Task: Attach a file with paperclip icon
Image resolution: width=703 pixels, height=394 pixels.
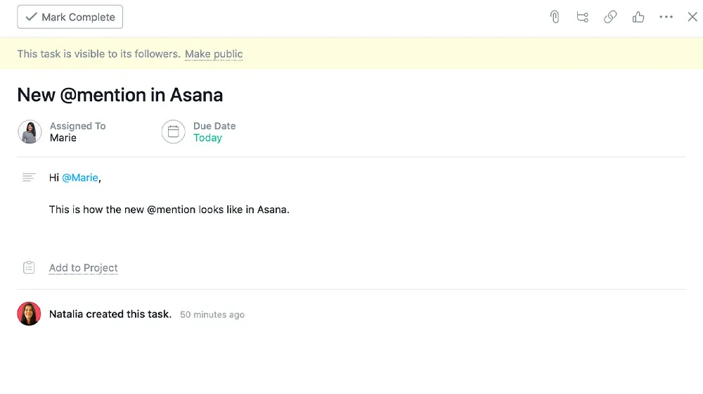Action: tap(555, 17)
